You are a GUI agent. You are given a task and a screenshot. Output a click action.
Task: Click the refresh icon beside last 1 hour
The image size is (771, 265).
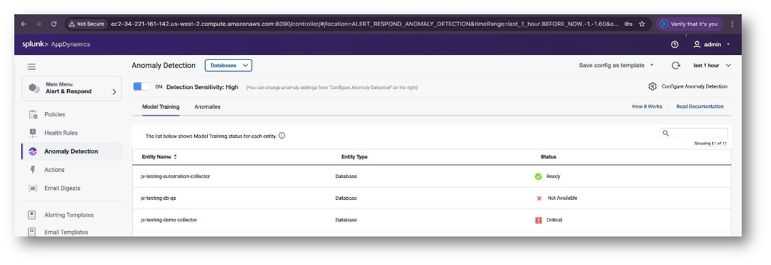[x=676, y=65]
